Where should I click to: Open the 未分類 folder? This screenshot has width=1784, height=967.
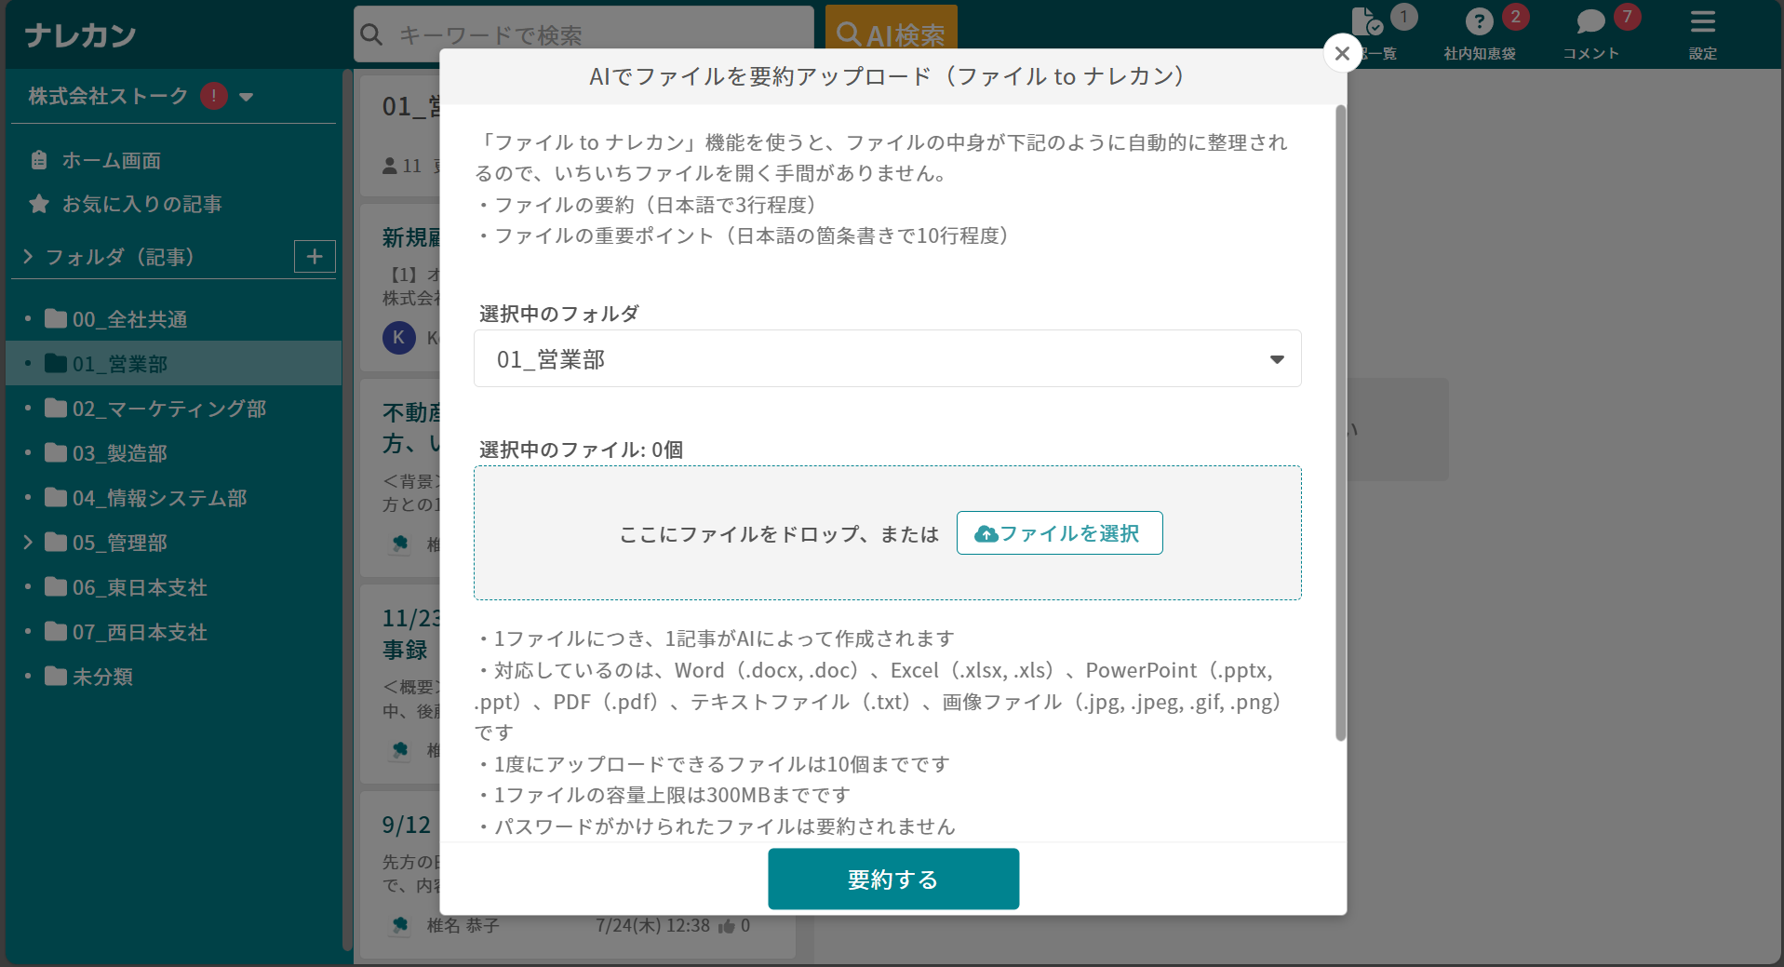coord(102,677)
